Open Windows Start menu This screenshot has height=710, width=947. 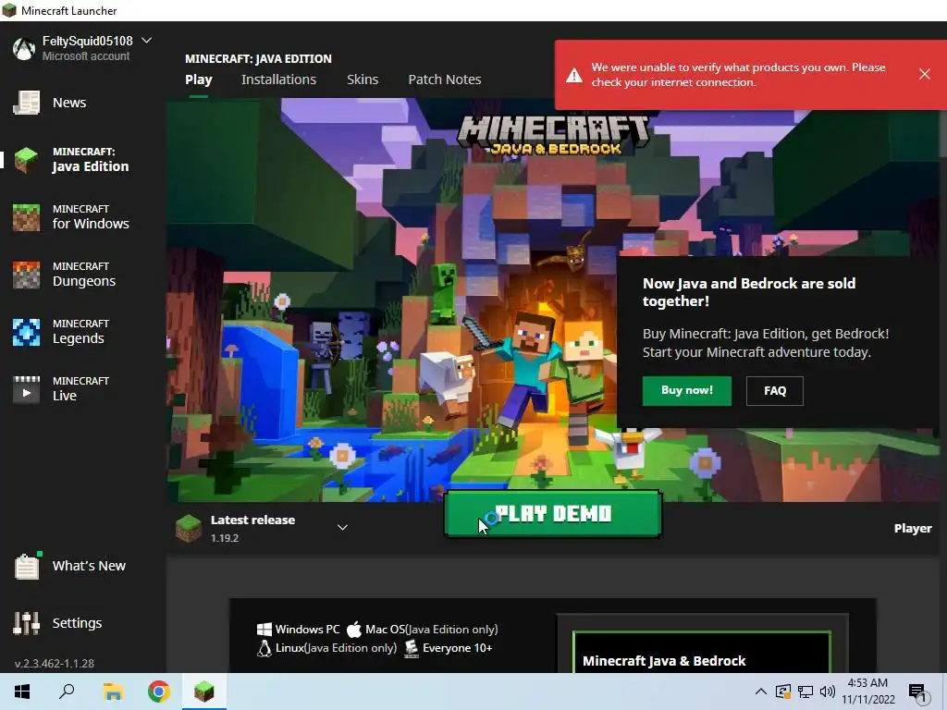coord(22,692)
